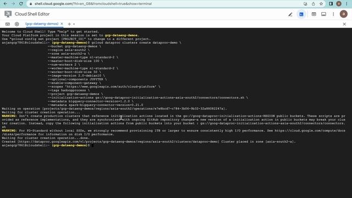Click the '--scopes' googleapis URL line

[104, 87]
